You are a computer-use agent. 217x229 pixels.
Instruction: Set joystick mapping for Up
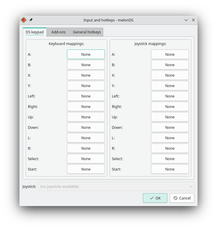click(x=170, y=117)
